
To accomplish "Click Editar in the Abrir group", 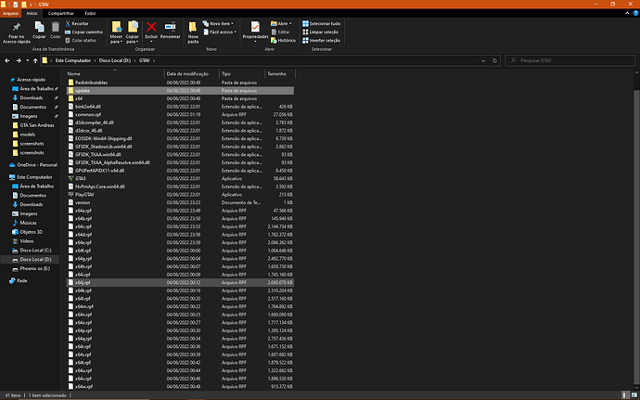I will [280, 32].
